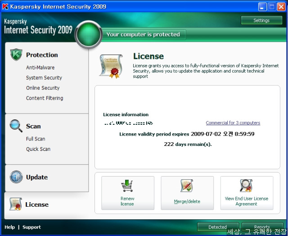Click the Kaspersky logo icon in title bar

pos(5,7)
